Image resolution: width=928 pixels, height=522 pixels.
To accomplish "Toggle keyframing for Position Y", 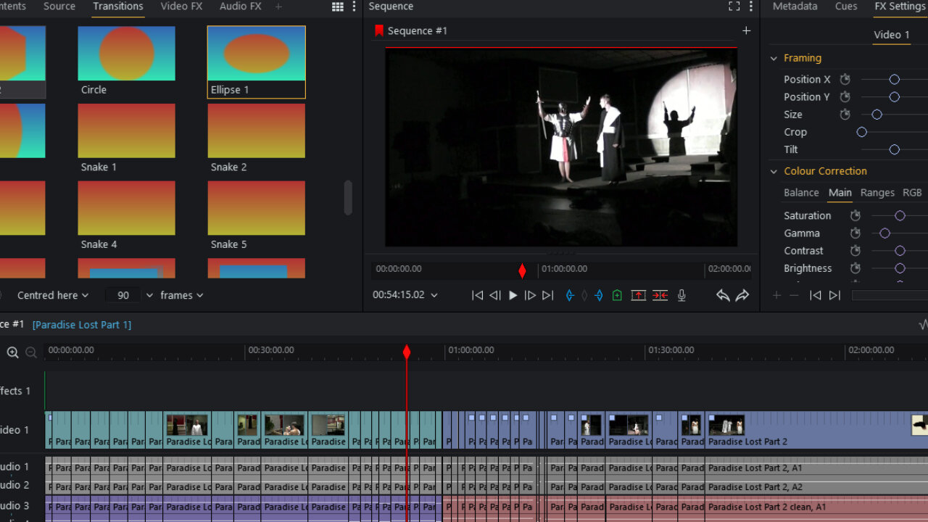I will point(845,96).
